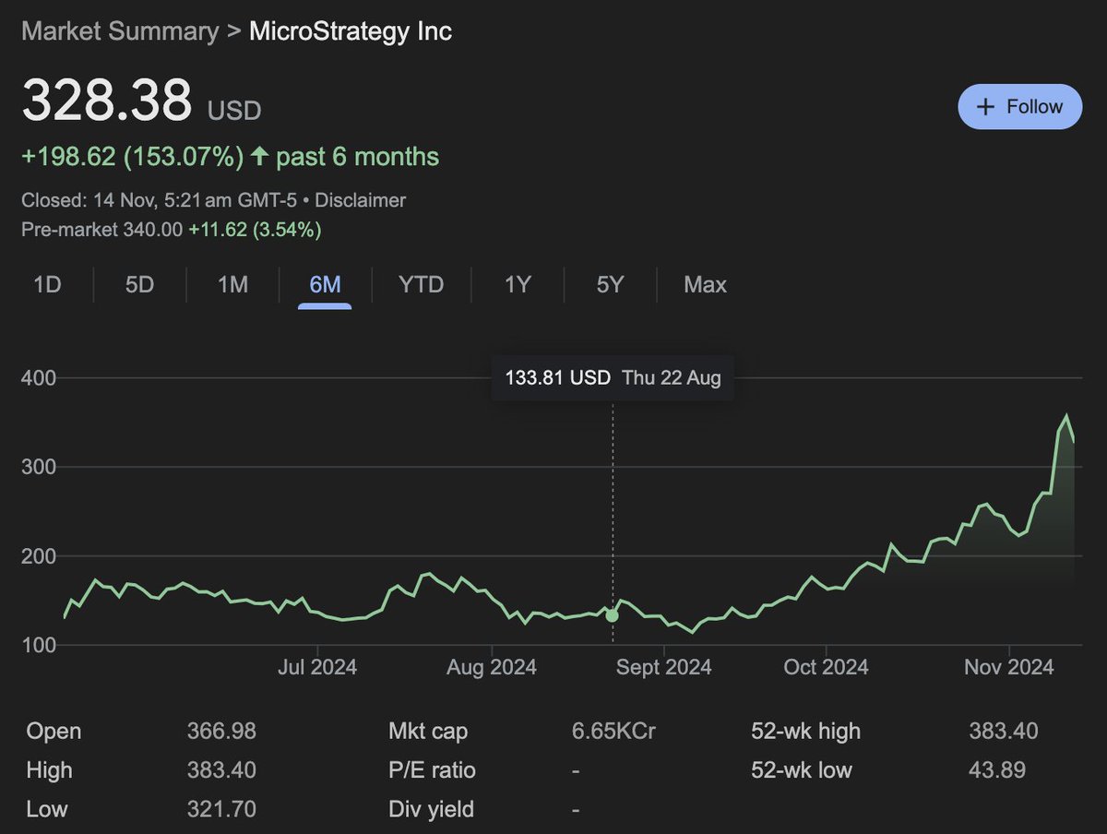Click the High value 383.40 under Open
1107x834 pixels.
point(221,770)
